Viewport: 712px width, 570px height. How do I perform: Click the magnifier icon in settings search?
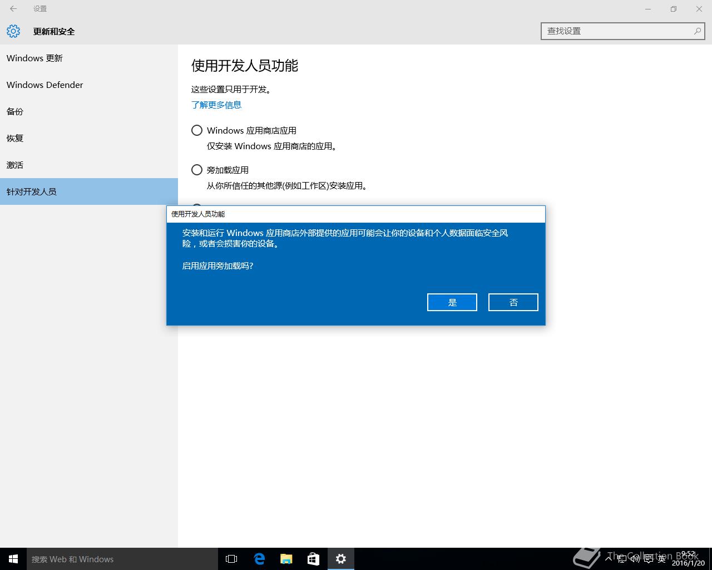tap(697, 31)
